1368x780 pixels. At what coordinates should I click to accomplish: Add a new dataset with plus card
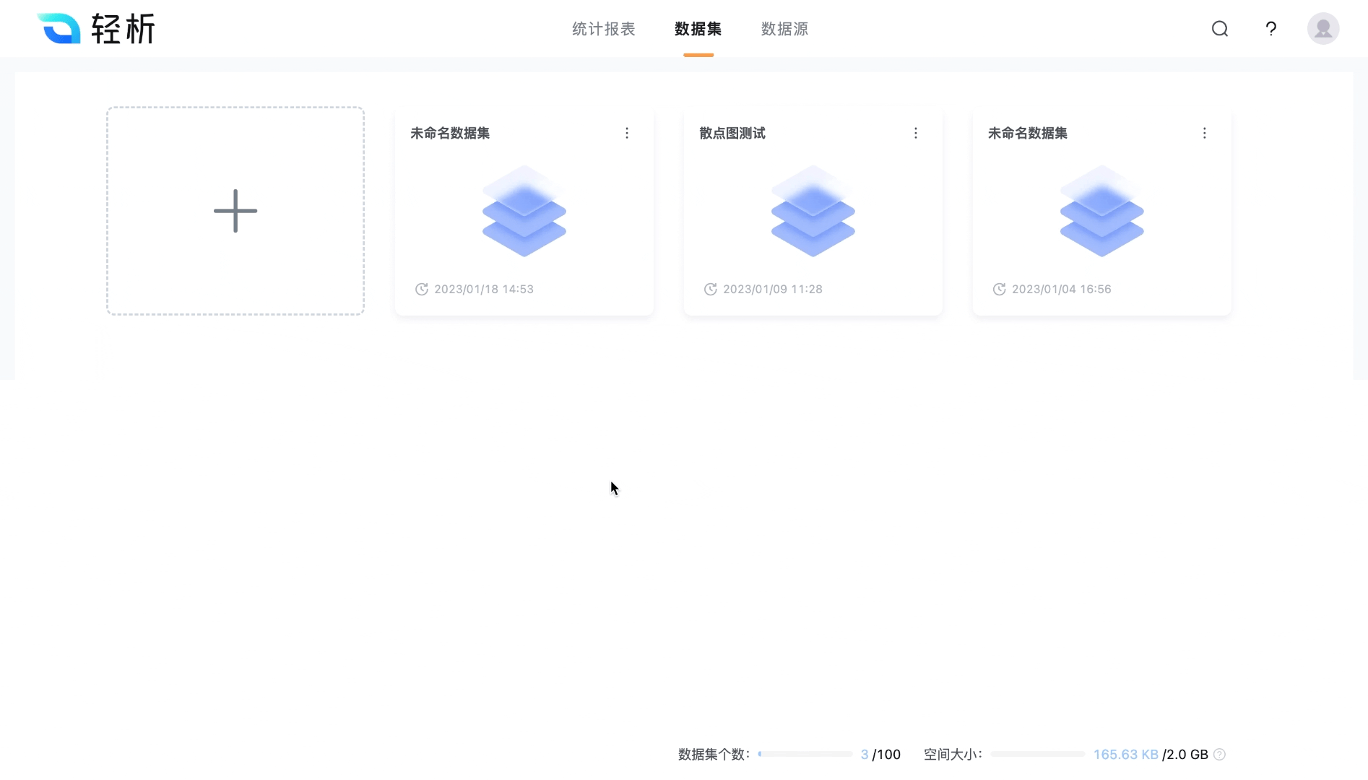[235, 211]
